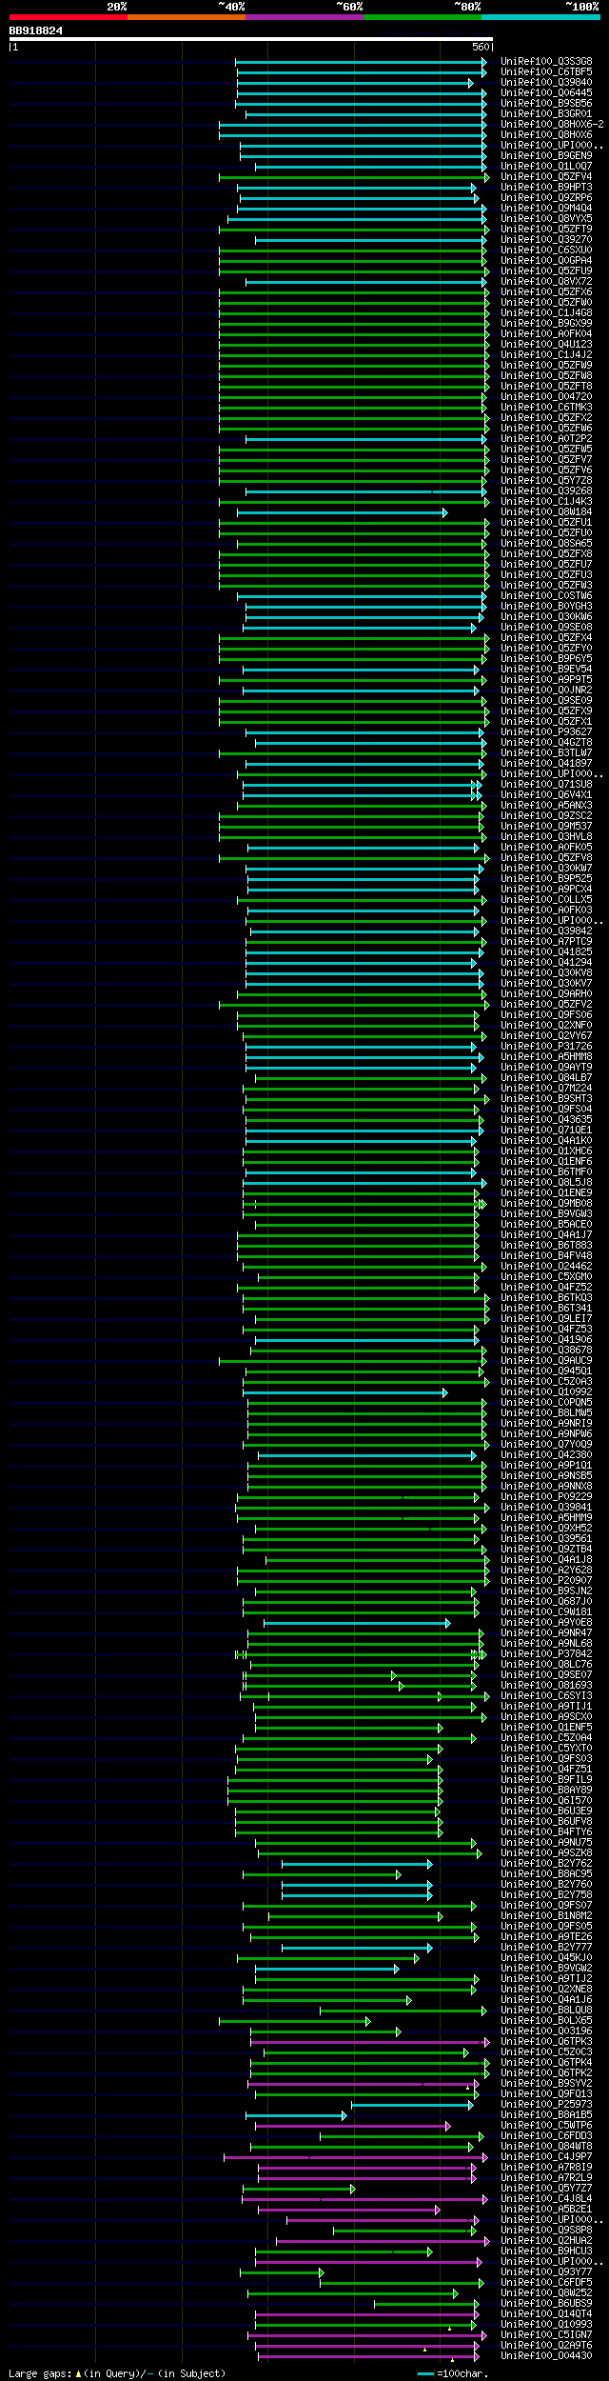Open hit UniRef100_Q9ZTB4
Viewport: 609px width, 2381px height.
pyautogui.click(x=546, y=1550)
